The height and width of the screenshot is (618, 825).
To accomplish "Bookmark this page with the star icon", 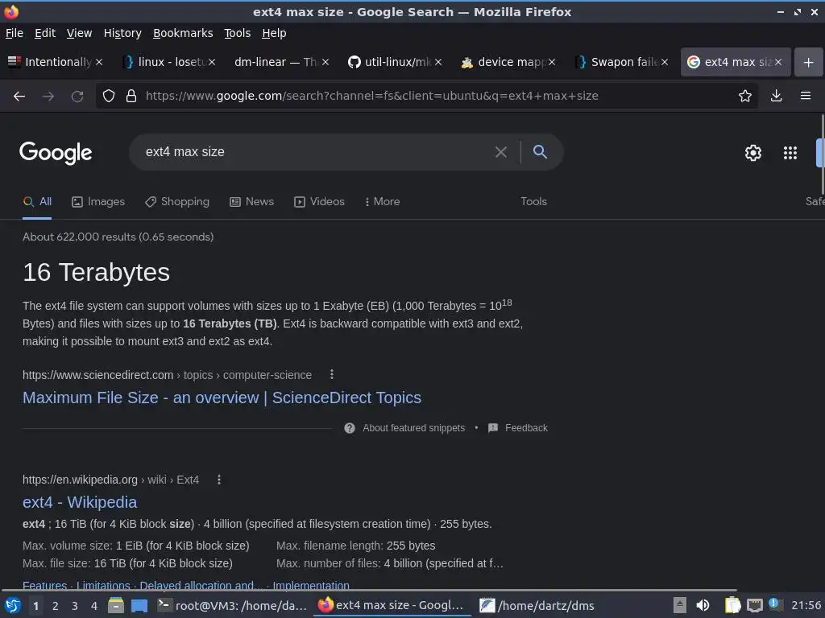I will [x=745, y=96].
